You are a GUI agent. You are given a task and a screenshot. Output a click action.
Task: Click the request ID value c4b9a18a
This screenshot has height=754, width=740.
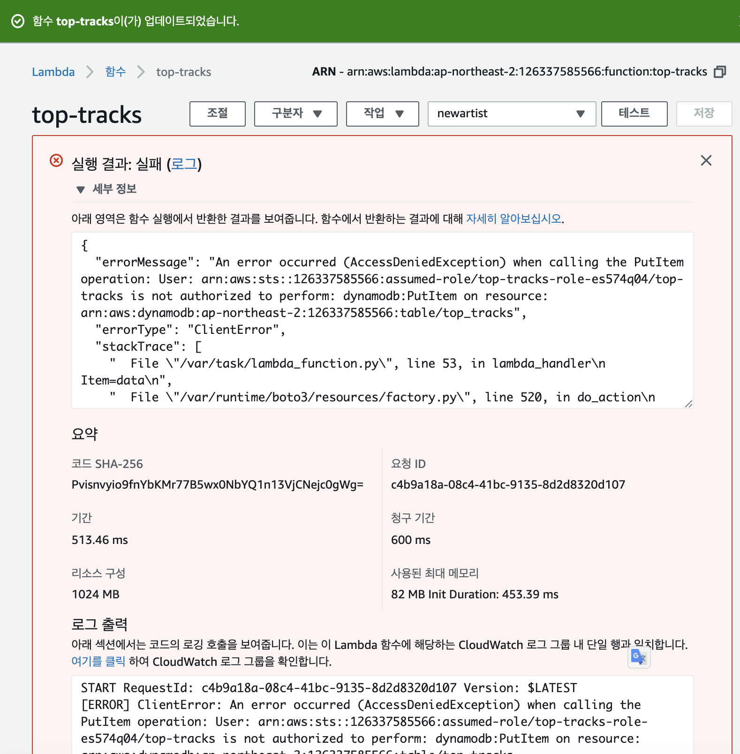pos(508,485)
